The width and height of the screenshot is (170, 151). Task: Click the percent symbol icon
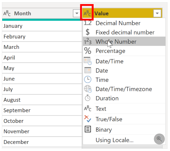88,51
